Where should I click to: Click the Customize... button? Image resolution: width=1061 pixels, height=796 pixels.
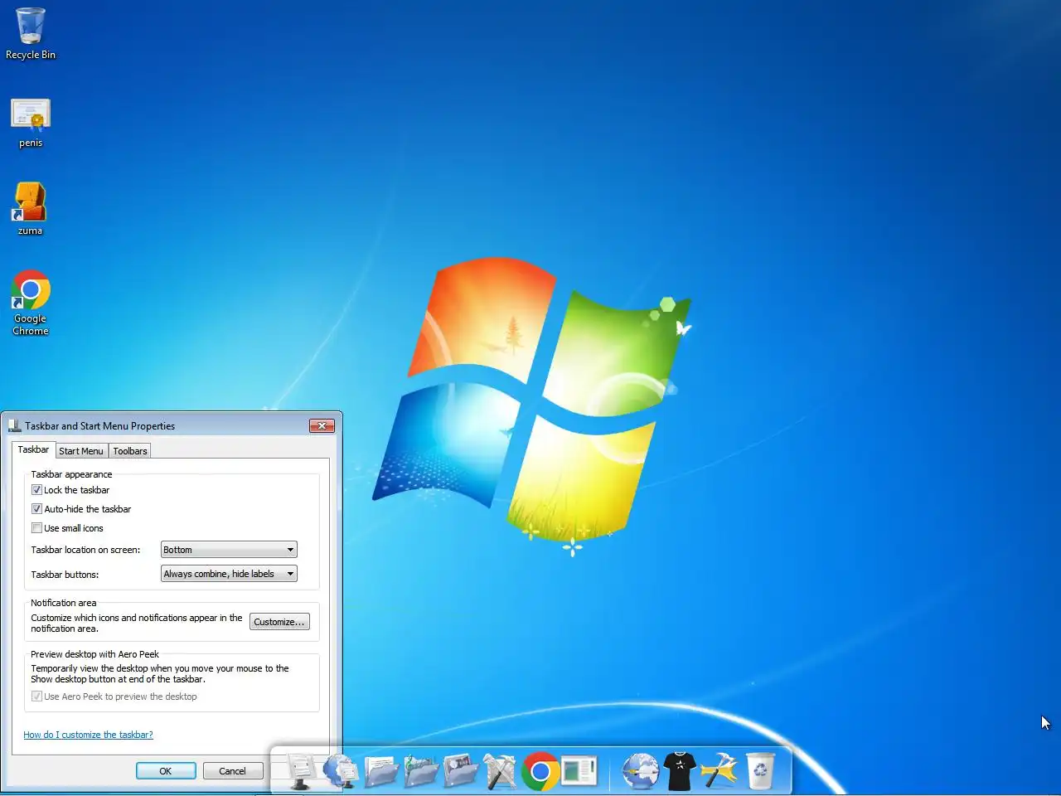point(279,622)
